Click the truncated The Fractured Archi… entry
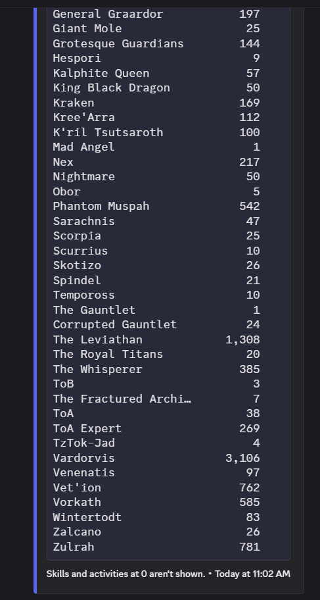The height and width of the screenshot is (600, 320). click(x=122, y=399)
